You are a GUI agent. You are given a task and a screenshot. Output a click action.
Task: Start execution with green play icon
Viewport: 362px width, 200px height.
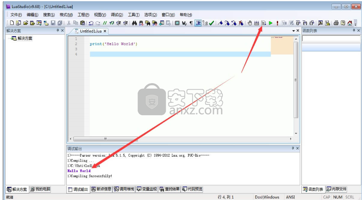click(270, 23)
